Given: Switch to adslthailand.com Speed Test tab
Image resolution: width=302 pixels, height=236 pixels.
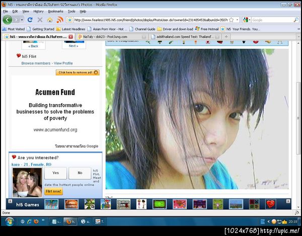Looking at the screenshot, I should (x=185, y=37).
